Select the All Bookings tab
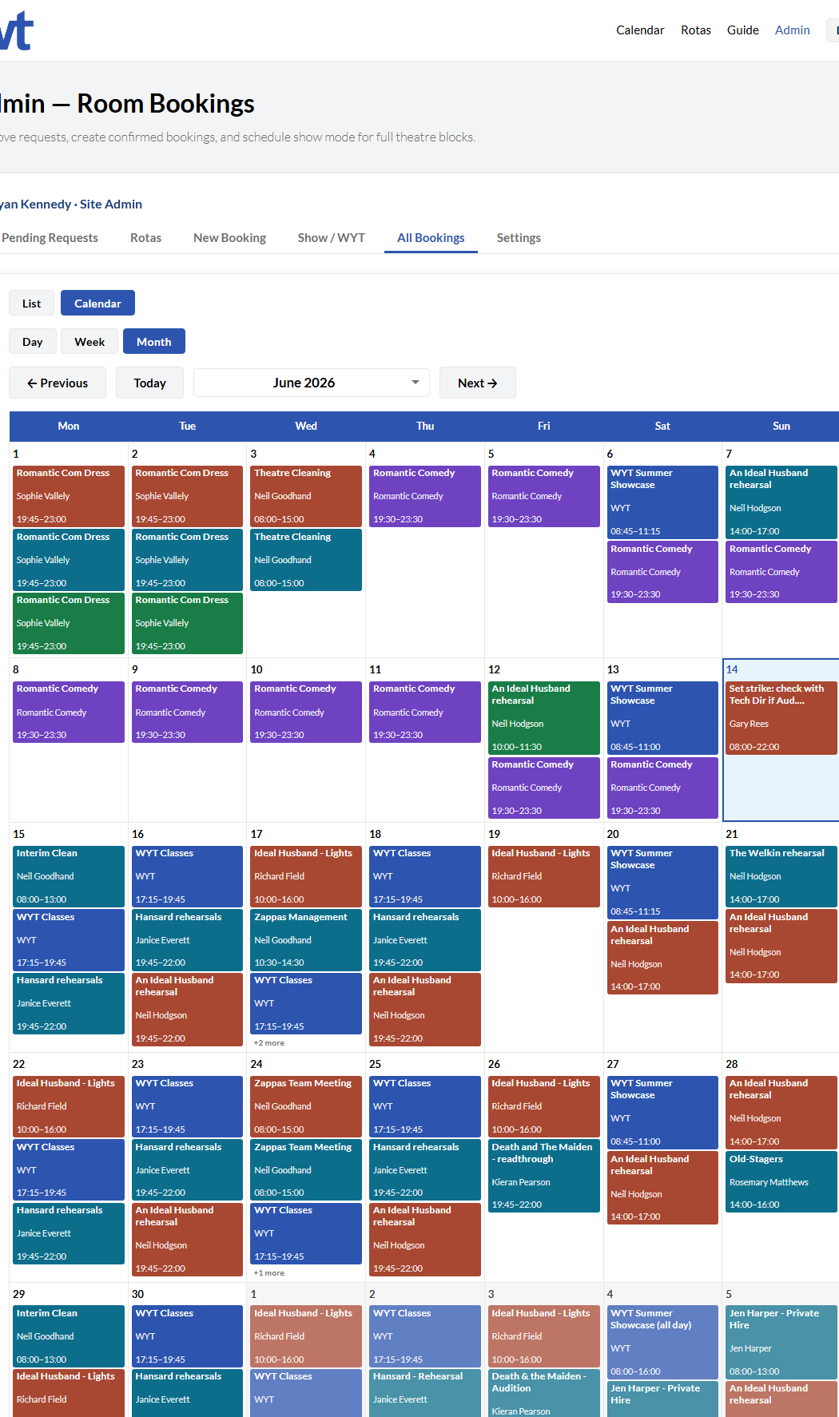This screenshot has width=839, height=1417. coord(431,237)
